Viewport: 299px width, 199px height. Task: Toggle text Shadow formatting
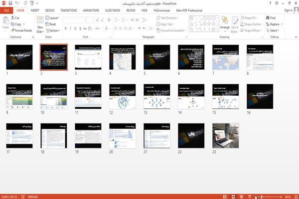80,28
